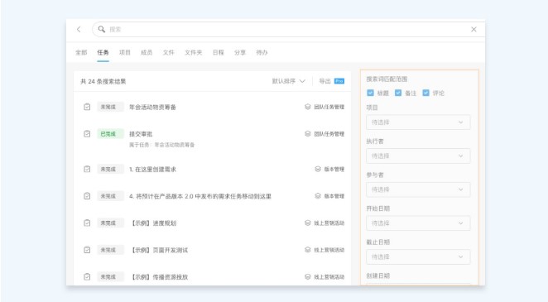548x302 pixels.
Task: Click project icon in 【示例】页面开发测试 row
Action: pyautogui.click(x=308, y=250)
